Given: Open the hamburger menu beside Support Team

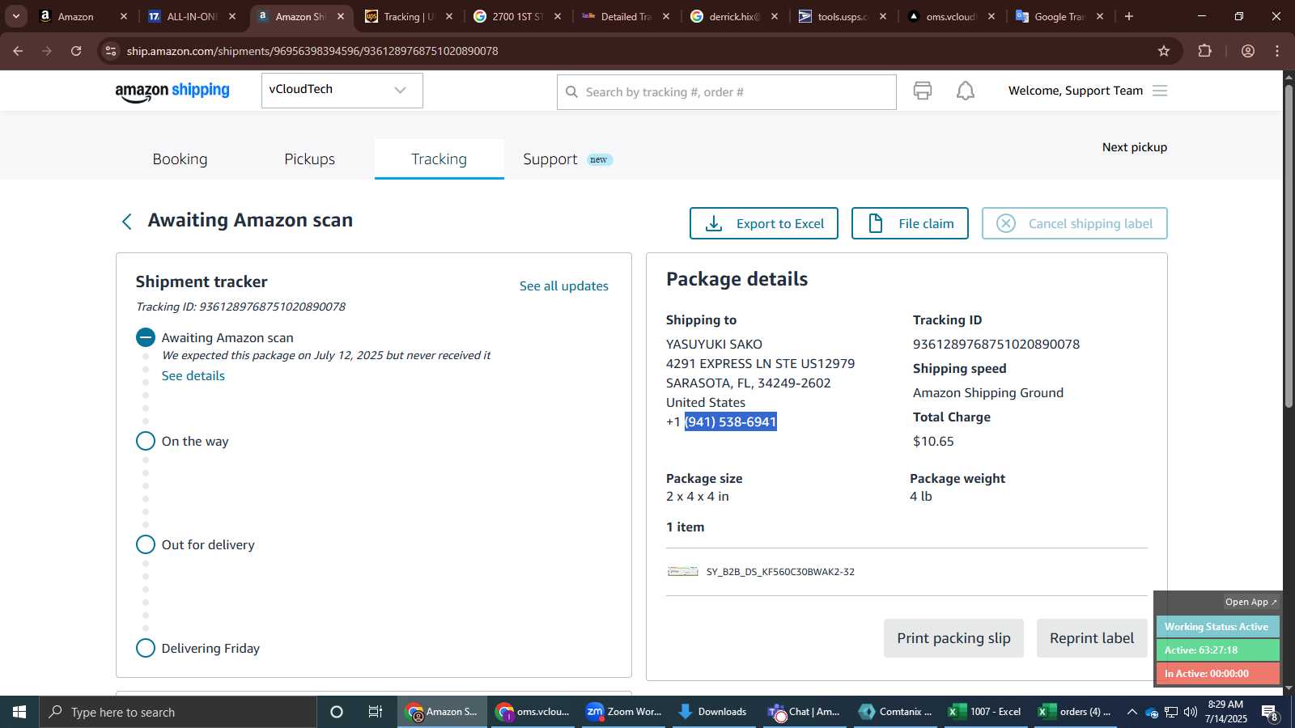Looking at the screenshot, I should point(1160,91).
